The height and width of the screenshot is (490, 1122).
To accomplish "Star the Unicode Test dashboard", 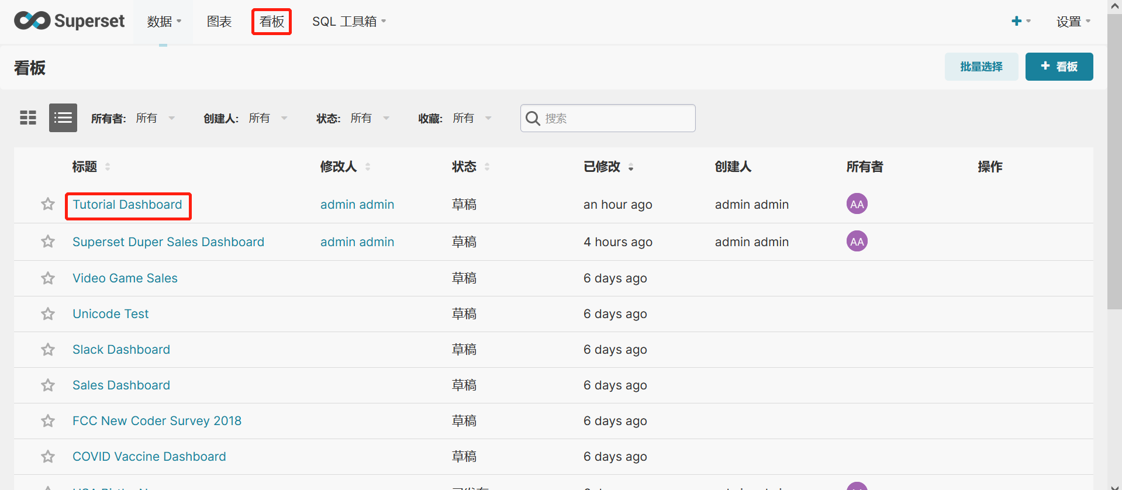I will tap(48, 314).
